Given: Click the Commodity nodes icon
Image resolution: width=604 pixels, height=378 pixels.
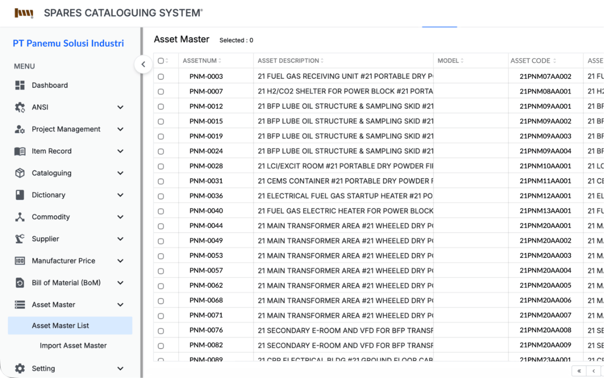Looking at the screenshot, I should pyautogui.click(x=20, y=217).
